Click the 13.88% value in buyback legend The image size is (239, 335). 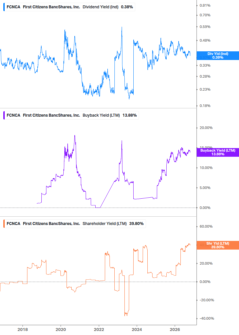click(x=130, y=115)
